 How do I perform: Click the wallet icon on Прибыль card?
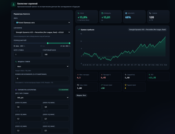pyautogui.click(x=102, y=13)
